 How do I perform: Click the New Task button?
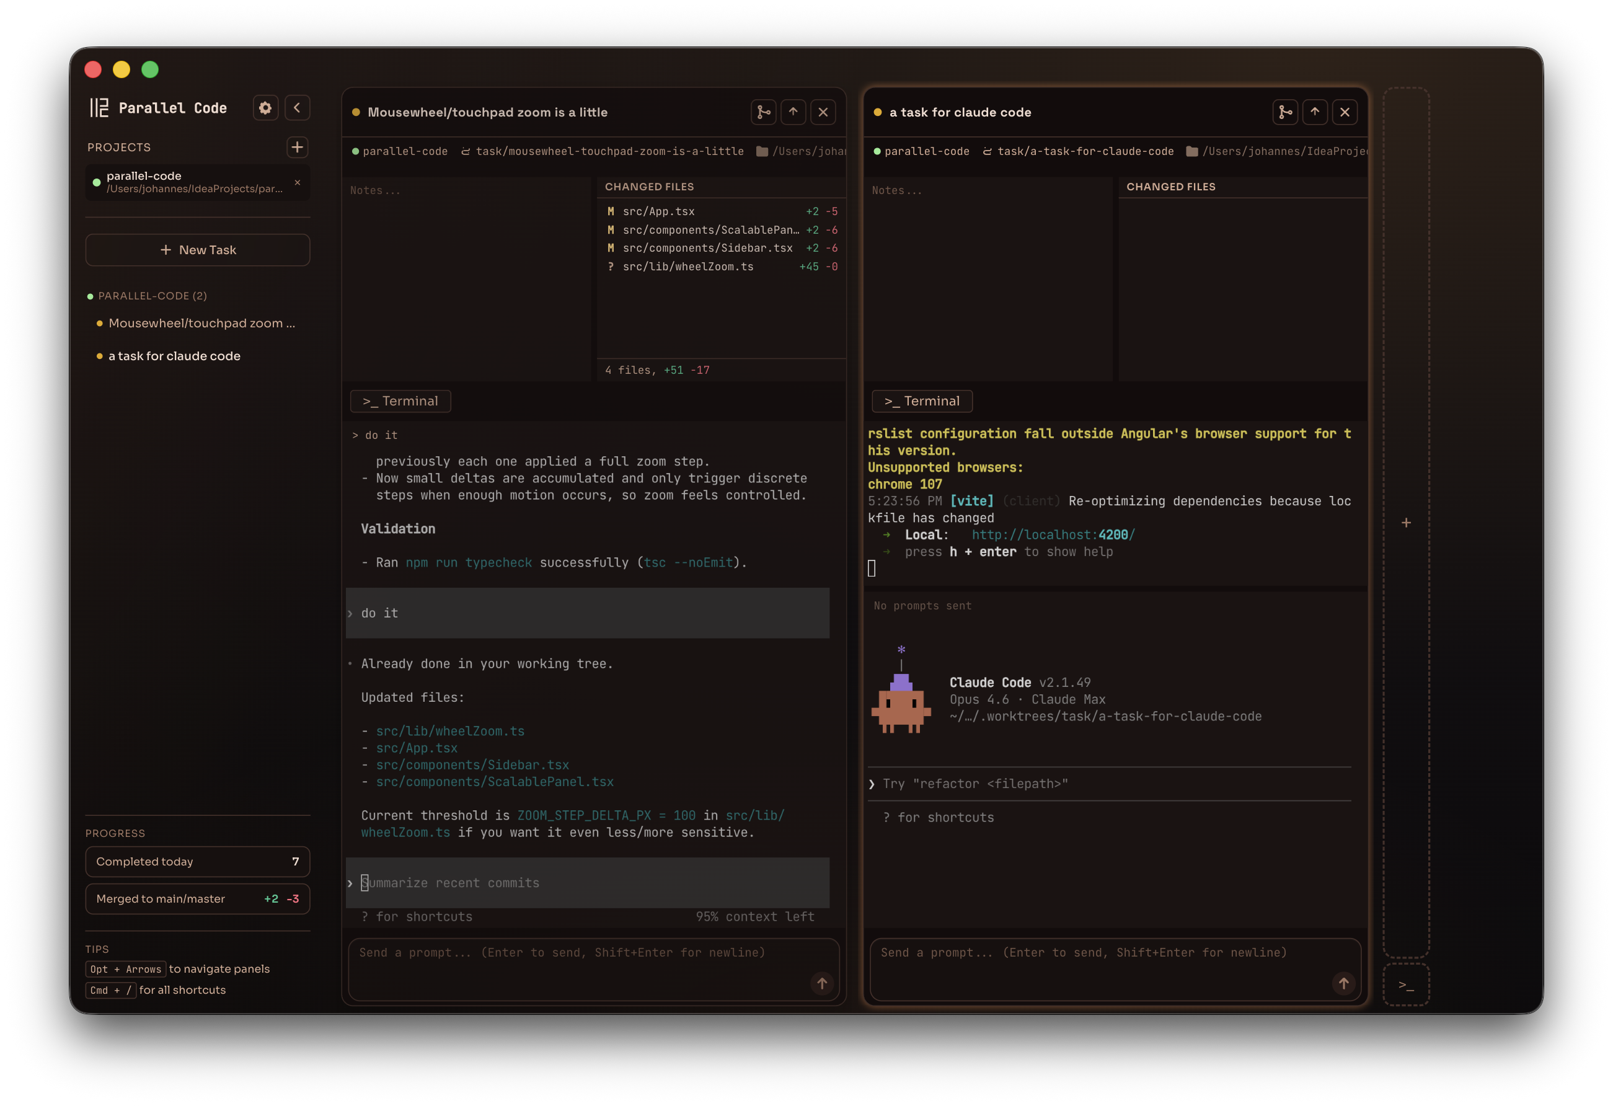pyautogui.click(x=198, y=250)
